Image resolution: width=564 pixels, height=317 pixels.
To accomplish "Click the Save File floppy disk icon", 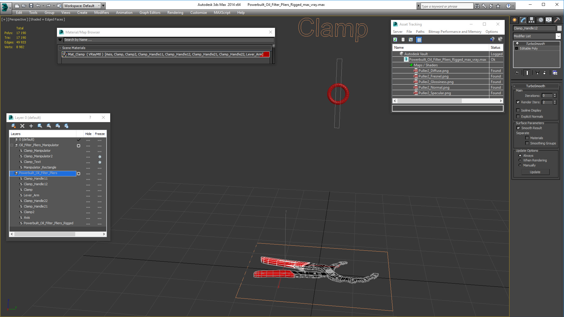I will (x=31, y=6).
